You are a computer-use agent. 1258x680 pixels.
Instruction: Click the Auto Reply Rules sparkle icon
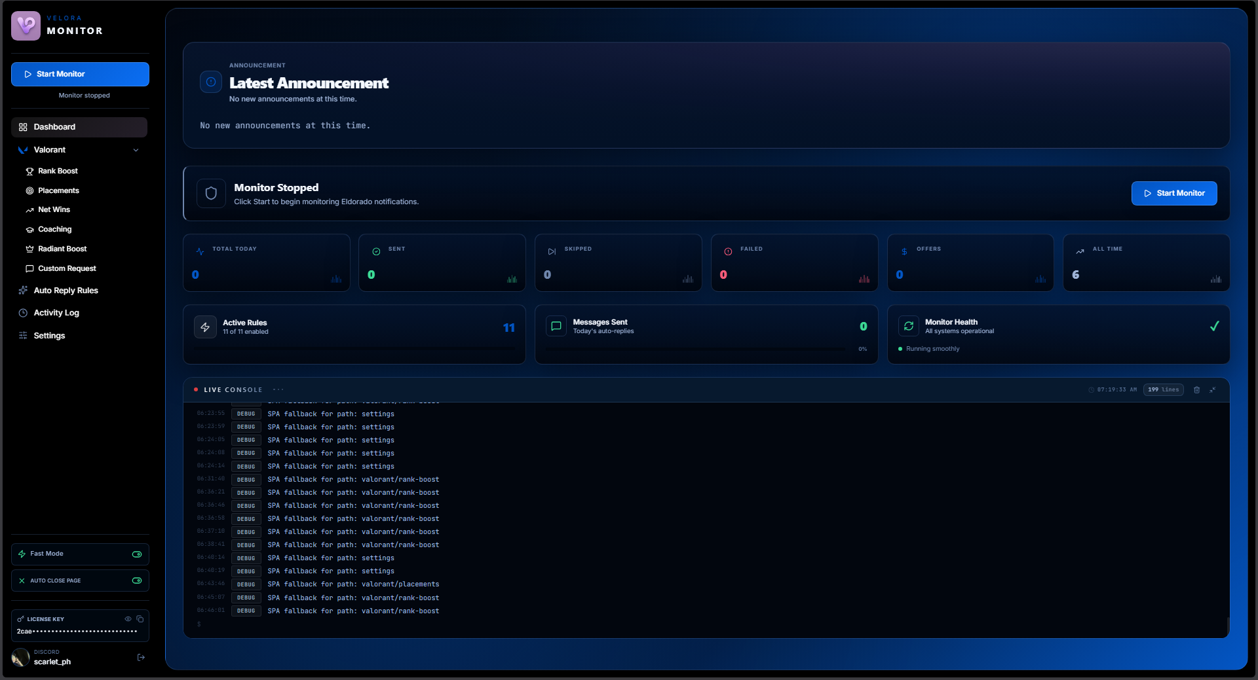coord(23,291)
